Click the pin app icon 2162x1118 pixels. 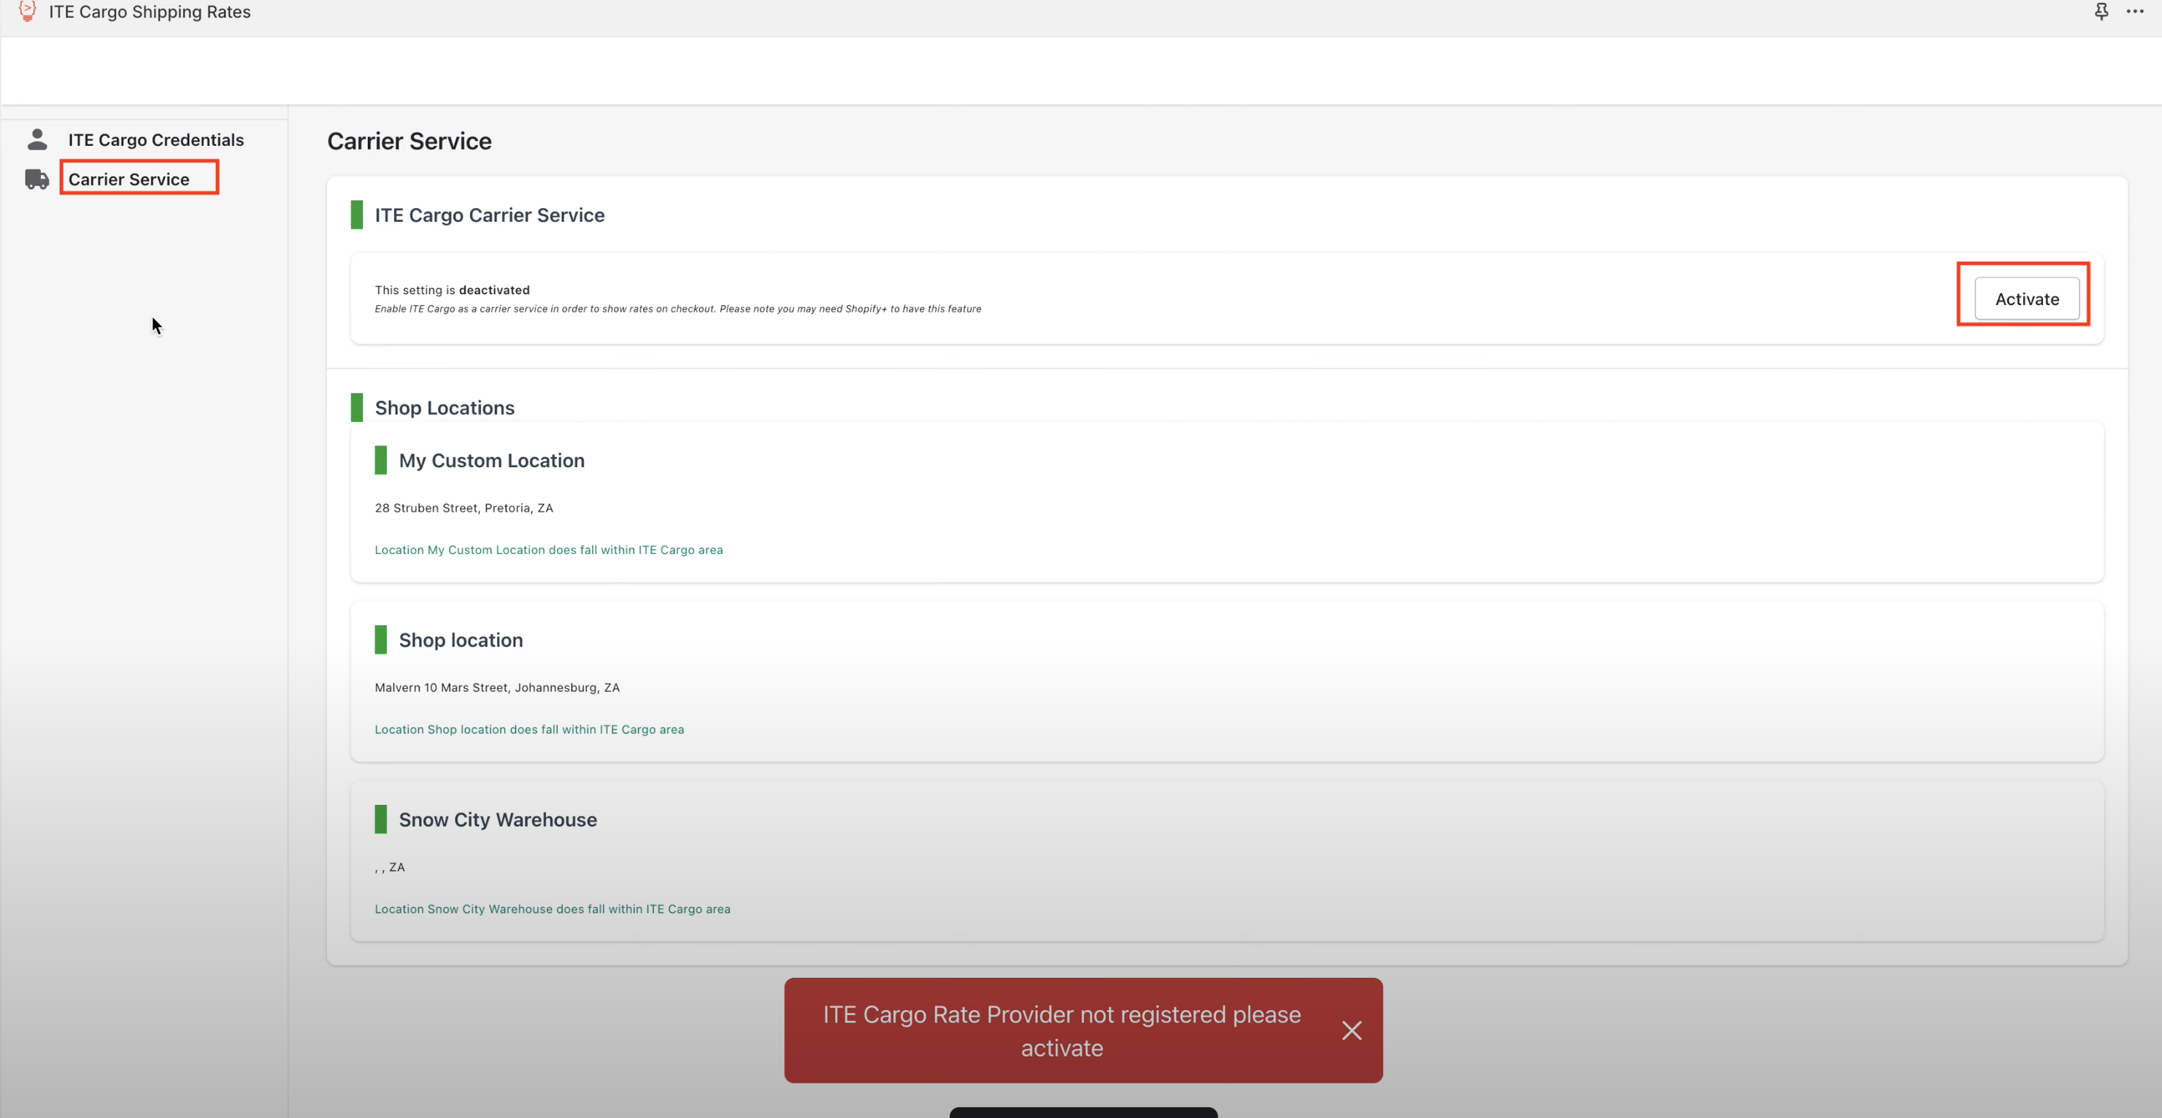(x=2101, y=12)
